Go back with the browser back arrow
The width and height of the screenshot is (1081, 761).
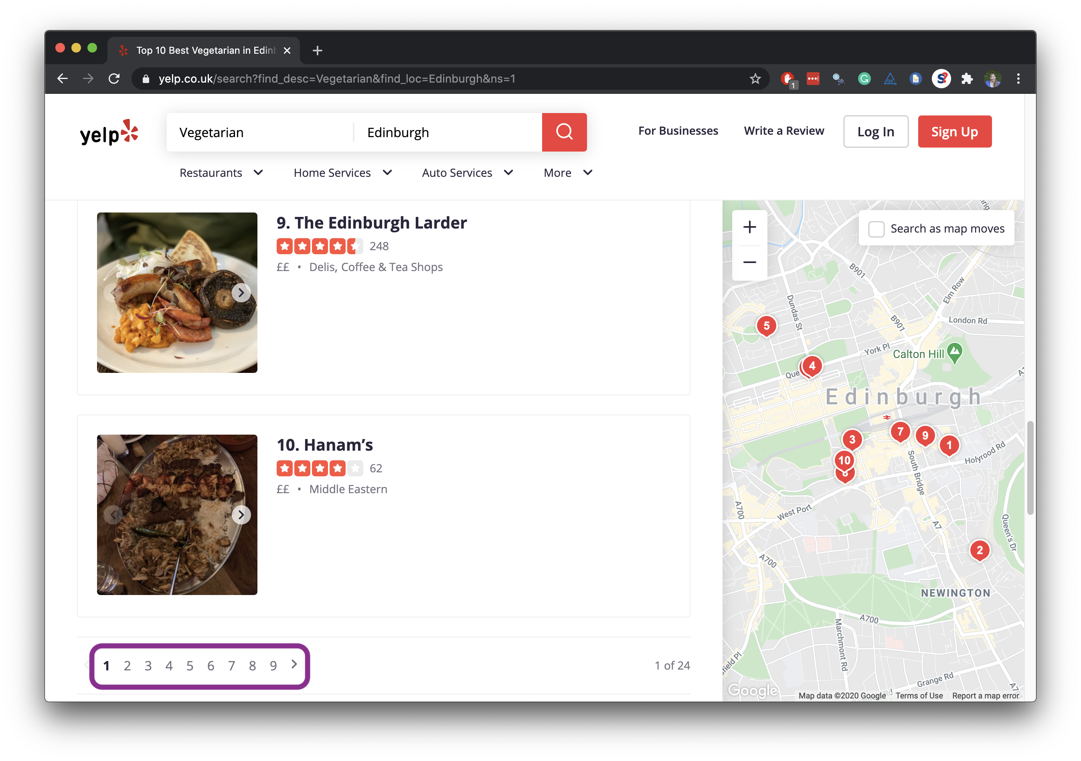[63, 79]
